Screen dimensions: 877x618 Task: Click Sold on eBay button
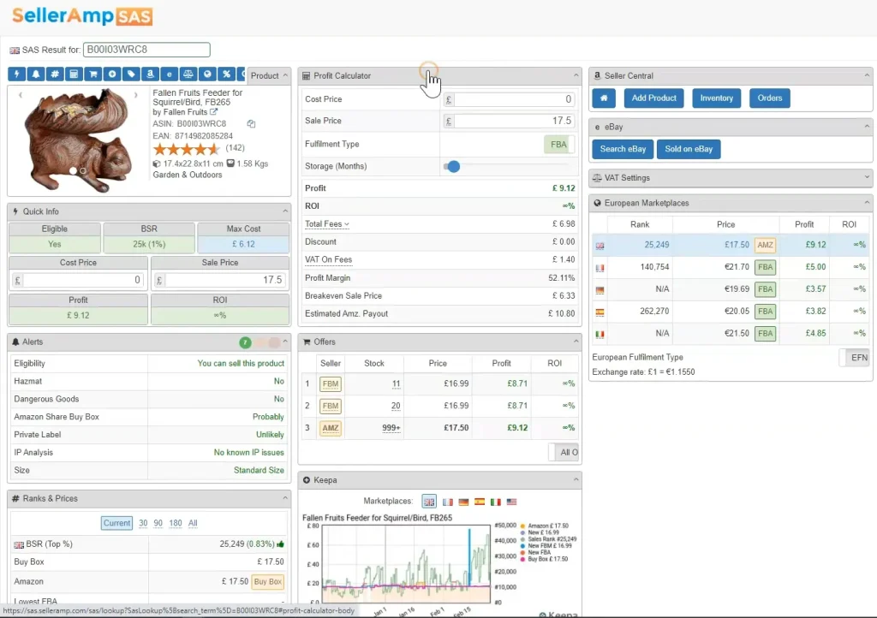tap(689, 149)
